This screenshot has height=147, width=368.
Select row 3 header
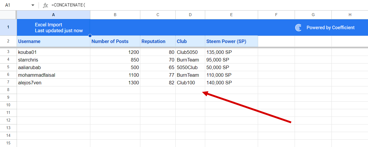coord(8,52)
